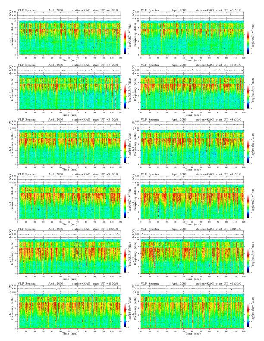Viewport: 264px width, 341px height.
Task: Click 'VLF Spectra' title of the 10:20:0 panel
Action: 27,229
